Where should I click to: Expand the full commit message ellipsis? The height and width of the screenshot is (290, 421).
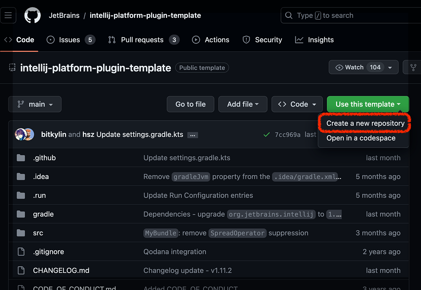pyautogui.click(x=192, y=134)
